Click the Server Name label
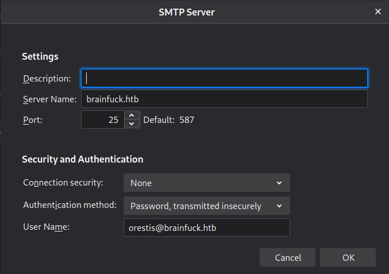The height and width of the screenshot is (274, 389). 49,99
